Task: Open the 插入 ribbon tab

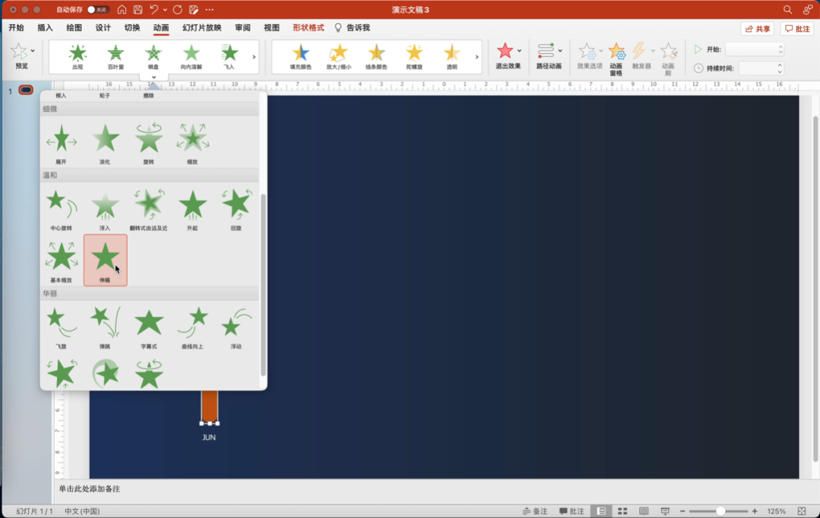Action: point(45,28)
